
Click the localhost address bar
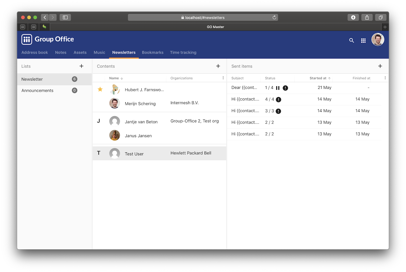coord(203,17)
